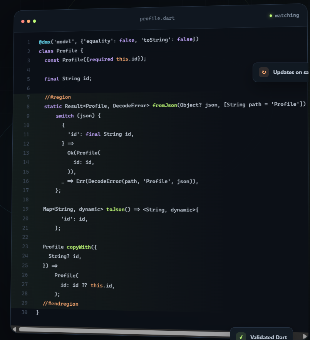Click the @dmx annotation on line 1

45,42
